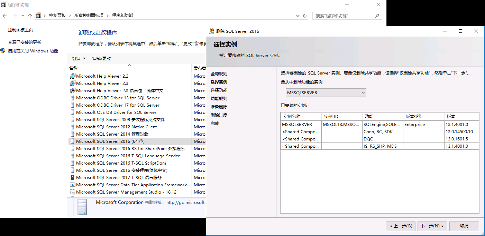Image resolution: width=485 pixels, height=236 pixels.
Task: Click the 取消 button
Action: pos(464,226)
